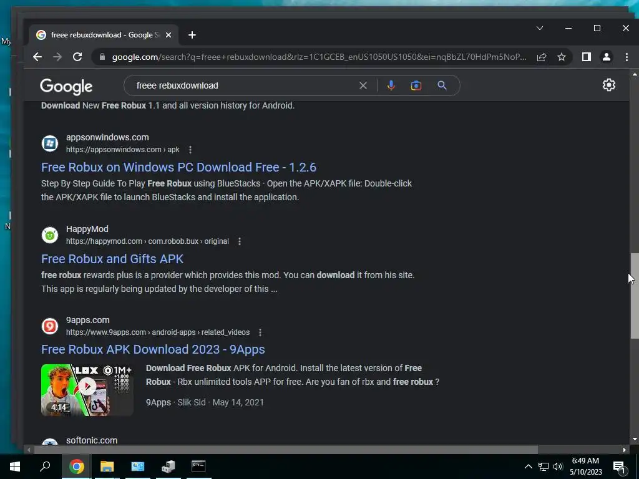
Task: Search by voice microphone icon
Action: click(x=391, y=85)
